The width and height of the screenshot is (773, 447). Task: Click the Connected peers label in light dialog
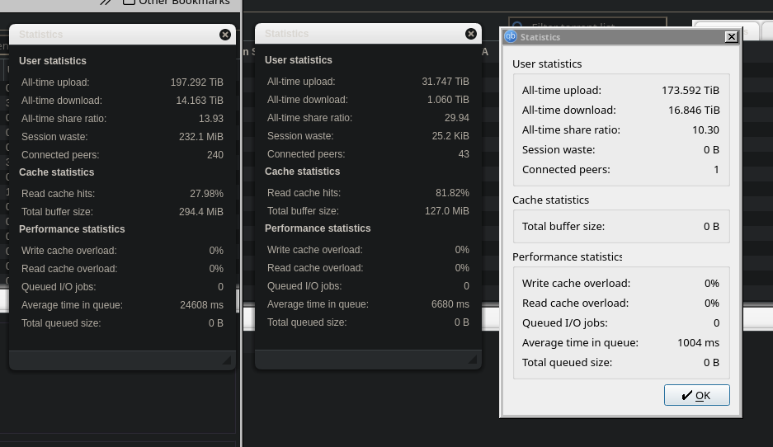coord(566,170)
